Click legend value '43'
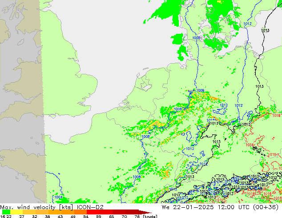 tap(60, 216)
